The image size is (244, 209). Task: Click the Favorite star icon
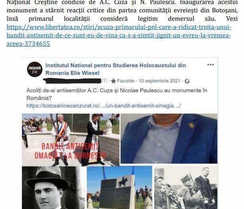(113, 81)
